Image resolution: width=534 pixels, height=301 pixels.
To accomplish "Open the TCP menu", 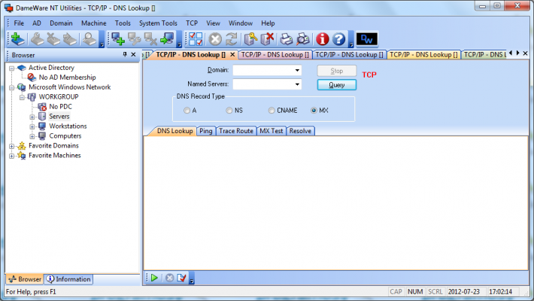I will tap(192, 23).
